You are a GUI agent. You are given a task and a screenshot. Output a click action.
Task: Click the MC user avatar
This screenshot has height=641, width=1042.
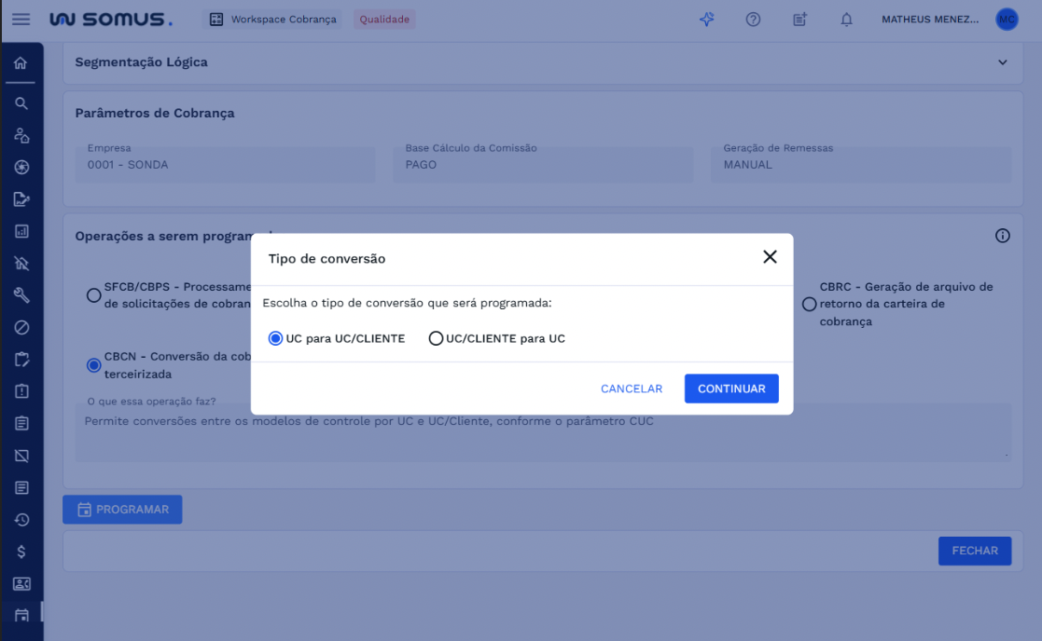pyautogui.click(x=1007, y=20)
